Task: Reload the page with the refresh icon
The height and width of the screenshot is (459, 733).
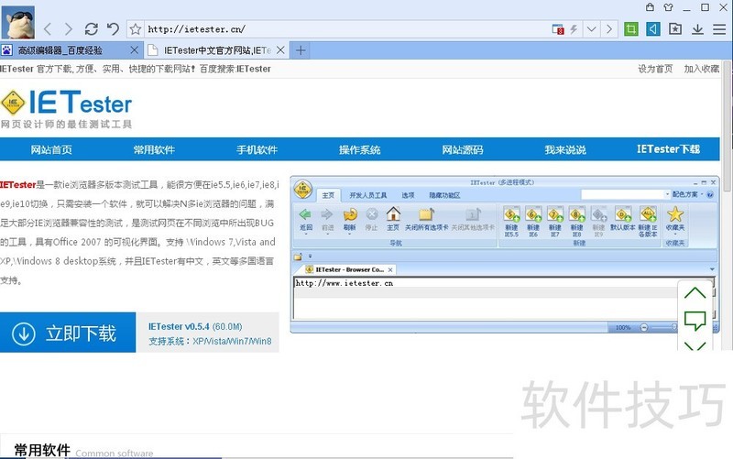Action: coord(91,29)
